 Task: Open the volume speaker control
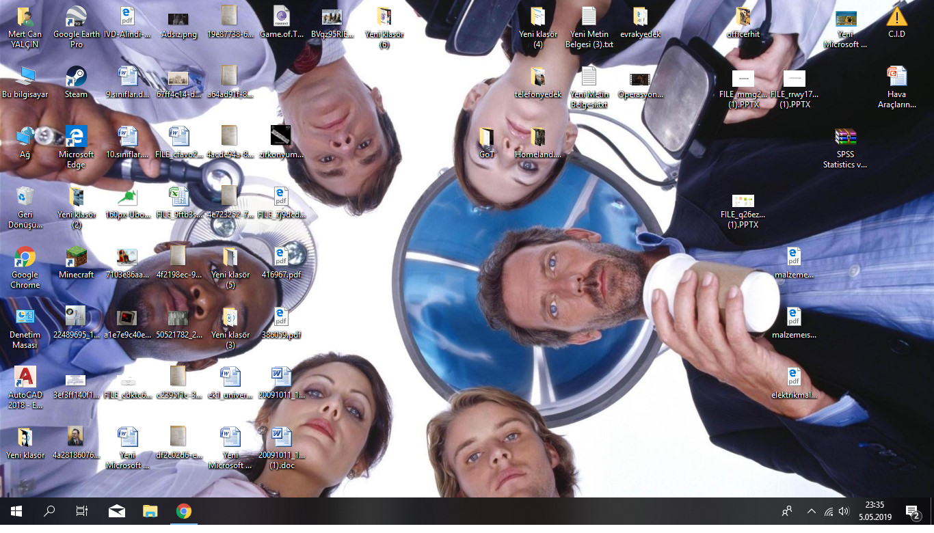tap(844, 511)
